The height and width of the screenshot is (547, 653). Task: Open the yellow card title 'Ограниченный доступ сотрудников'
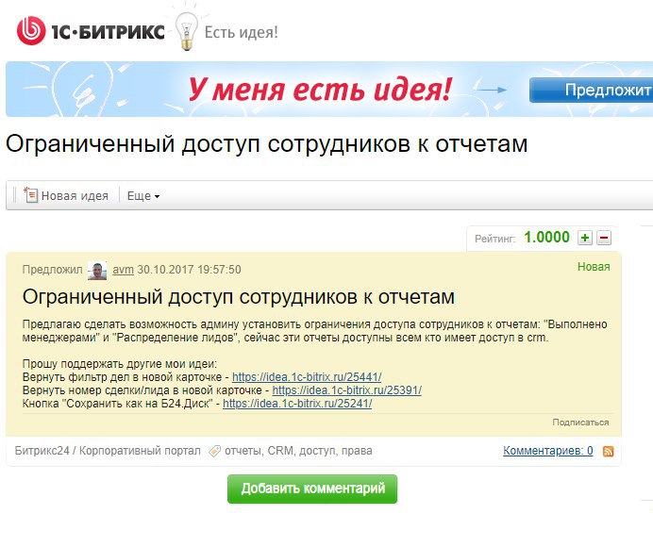[x=238, y=297]
